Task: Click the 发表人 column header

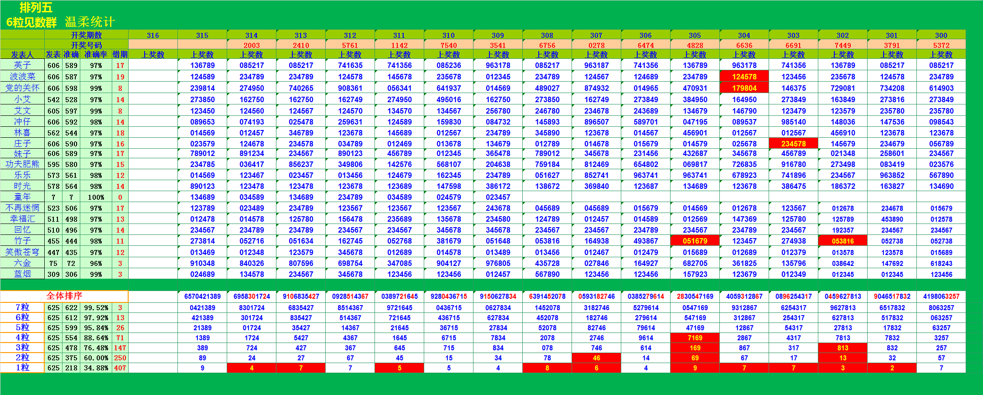Action: [22, 55]
